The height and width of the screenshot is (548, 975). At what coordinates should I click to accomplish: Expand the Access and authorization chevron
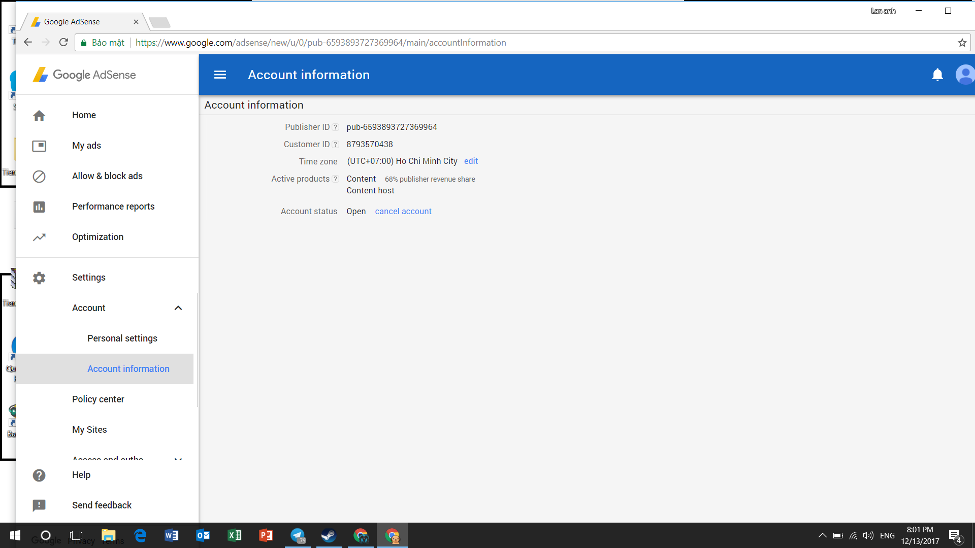178,459
